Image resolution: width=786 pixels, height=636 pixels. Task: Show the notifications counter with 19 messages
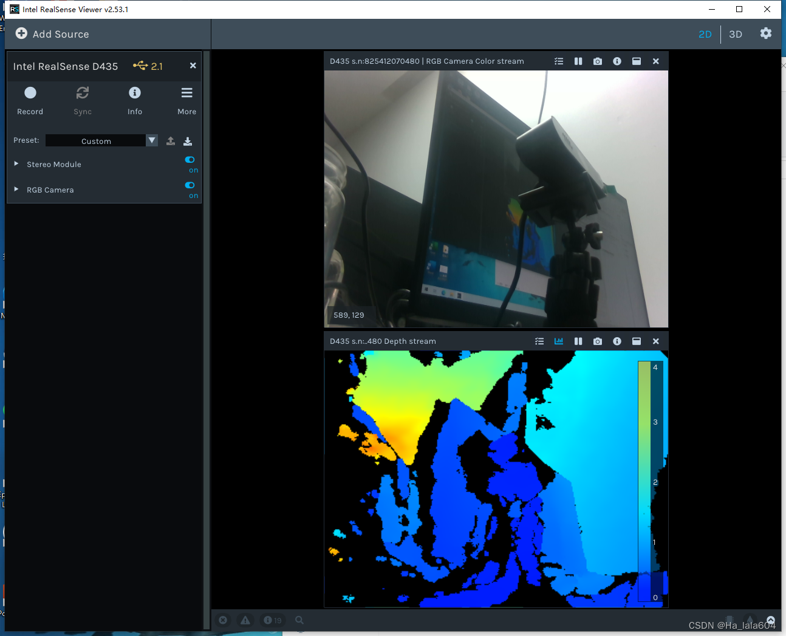coord(272,620)
